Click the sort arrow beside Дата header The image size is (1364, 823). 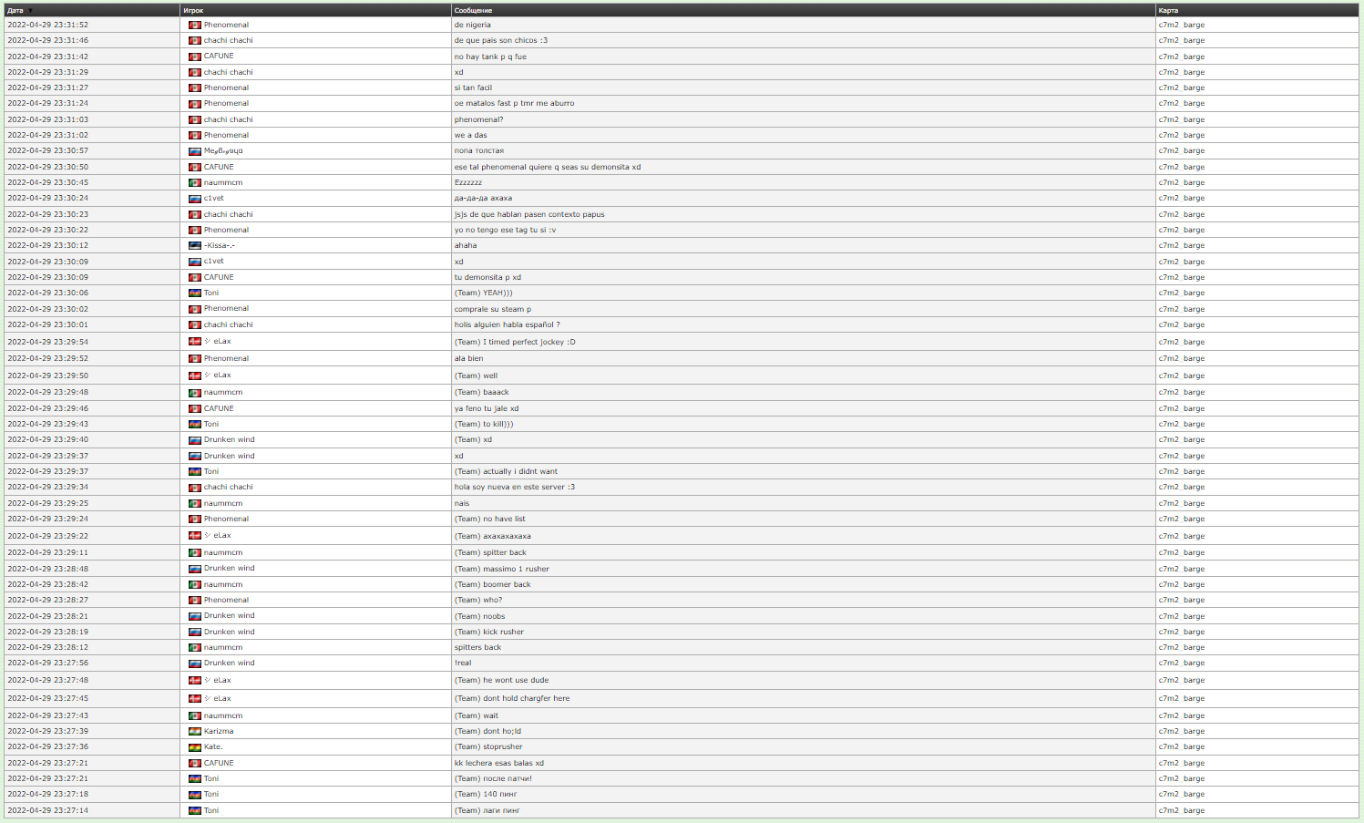[30, 11]
